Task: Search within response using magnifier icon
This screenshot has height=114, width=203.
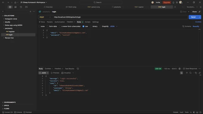Action: coord(190,73)
